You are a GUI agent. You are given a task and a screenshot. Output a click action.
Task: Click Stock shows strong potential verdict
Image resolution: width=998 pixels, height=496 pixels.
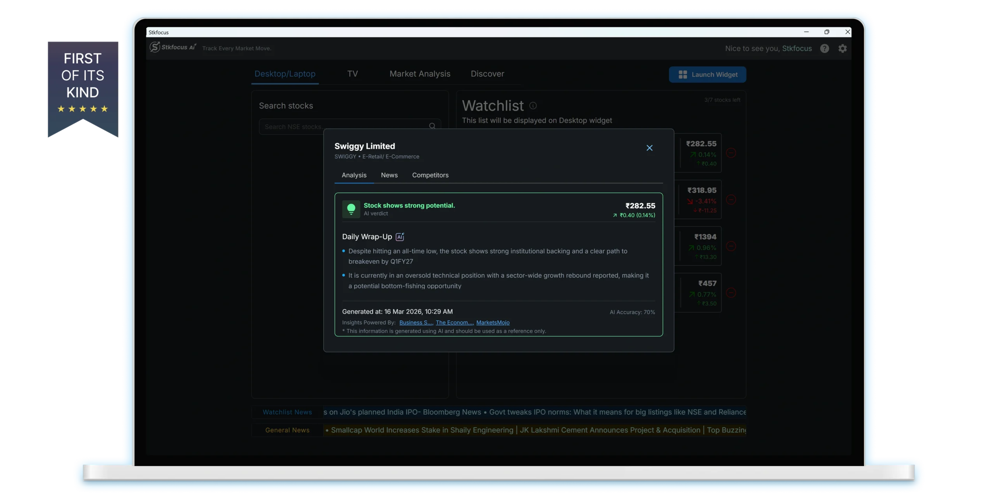(x=409, y=205)
